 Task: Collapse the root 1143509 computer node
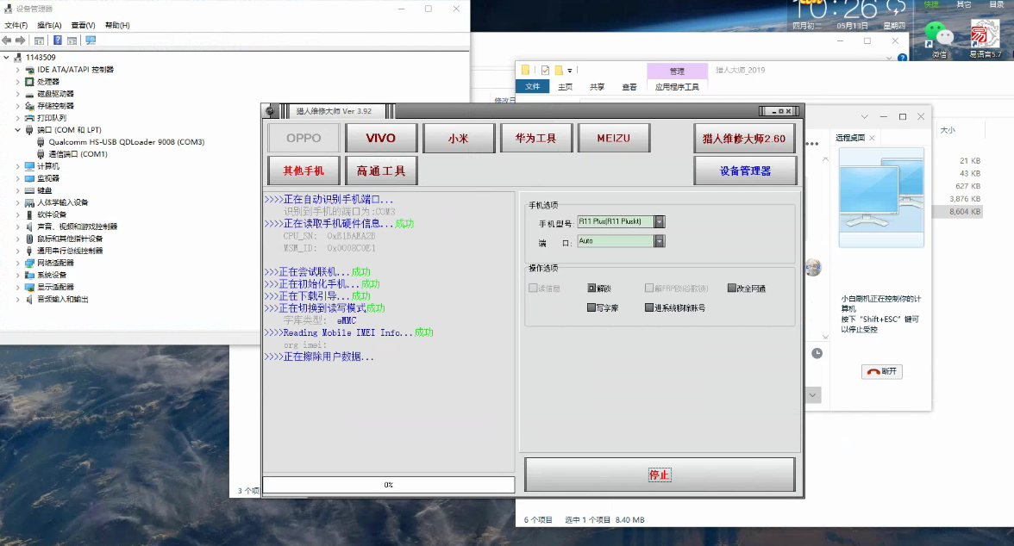coord(7,58)
